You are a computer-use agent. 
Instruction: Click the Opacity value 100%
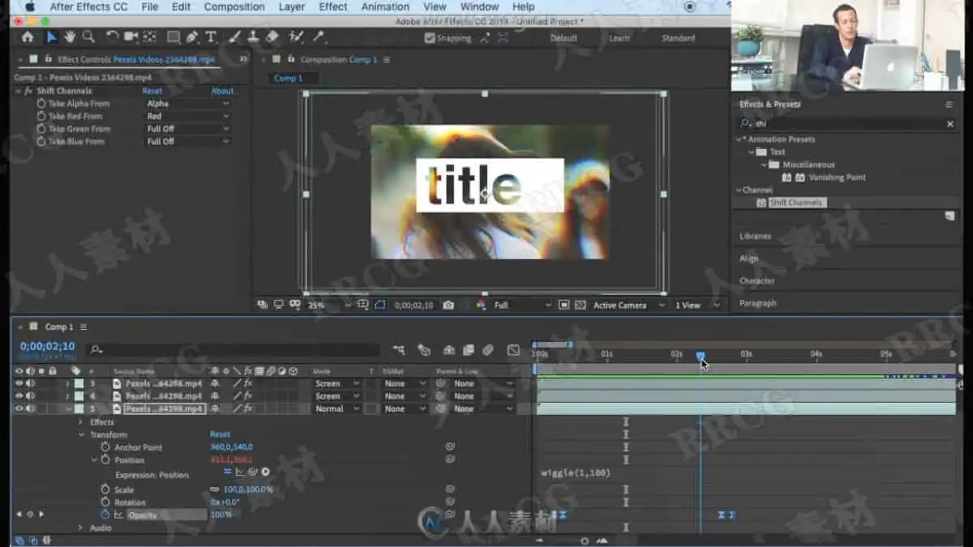221,515
